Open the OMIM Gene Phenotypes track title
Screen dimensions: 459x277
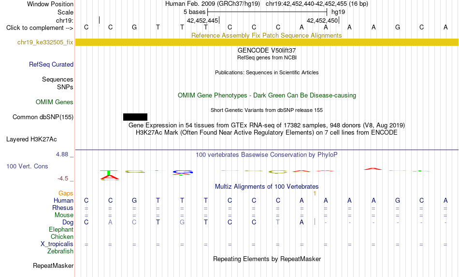(267, 96)
